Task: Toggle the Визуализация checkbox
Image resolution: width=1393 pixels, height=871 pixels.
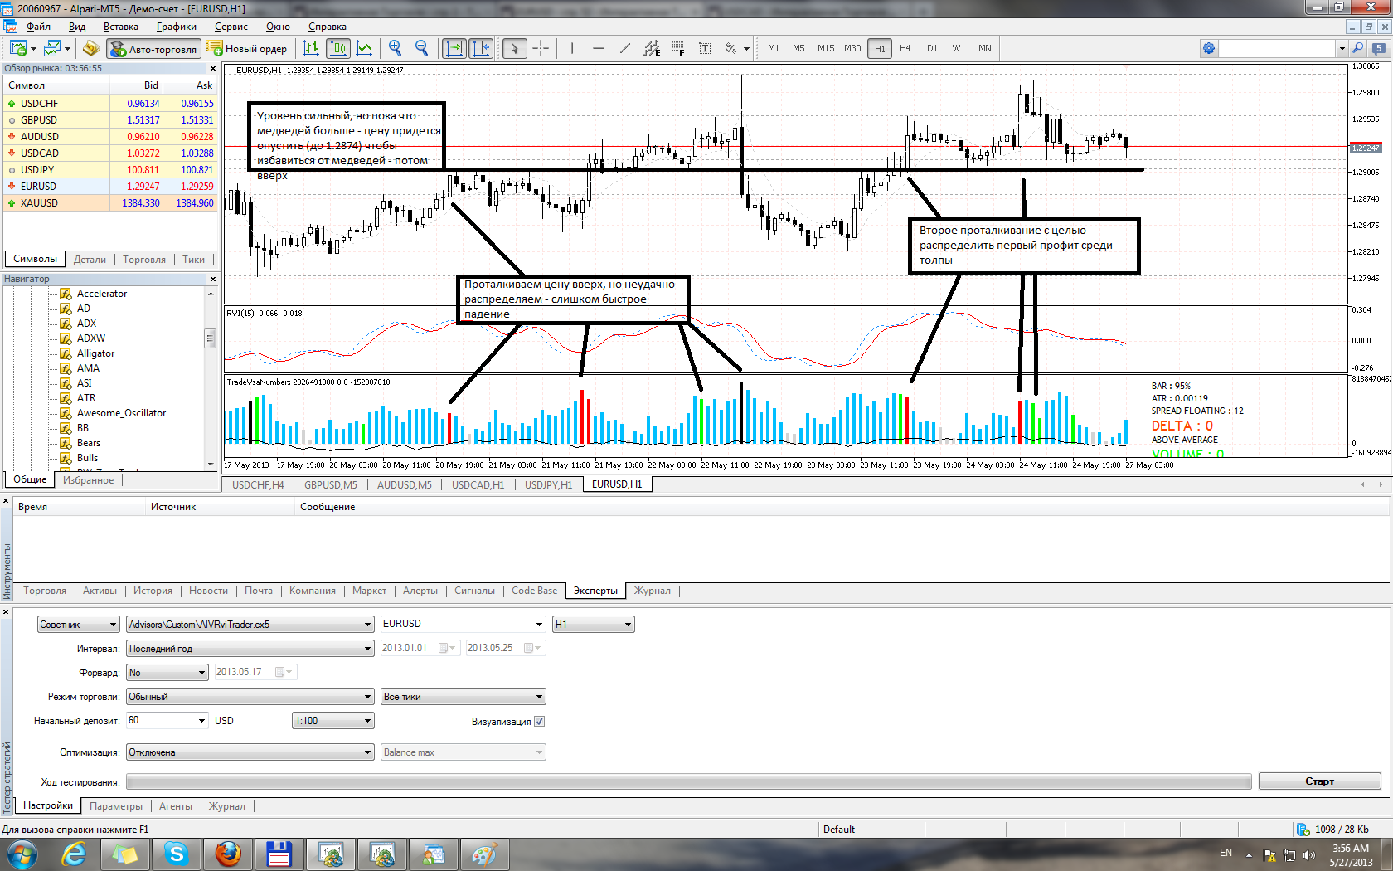Action: coord(540,722)
